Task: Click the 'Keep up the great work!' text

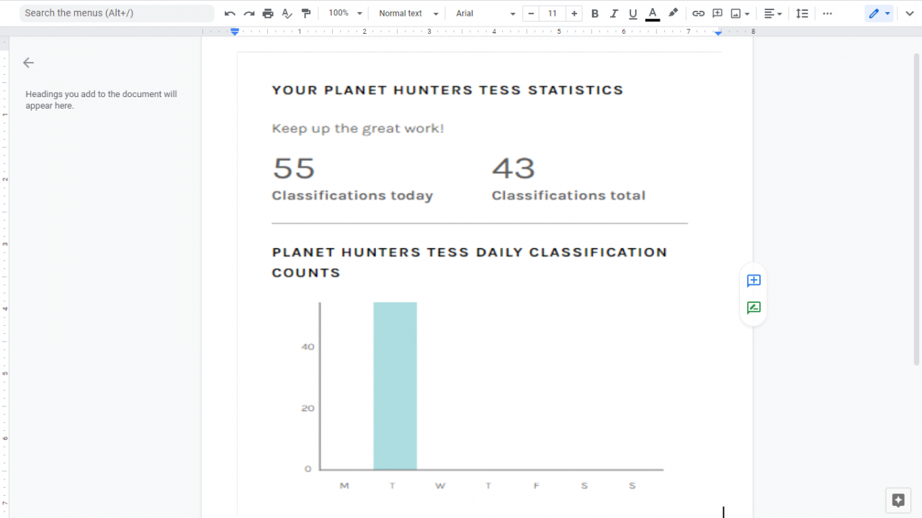Action: pos(358,129)
